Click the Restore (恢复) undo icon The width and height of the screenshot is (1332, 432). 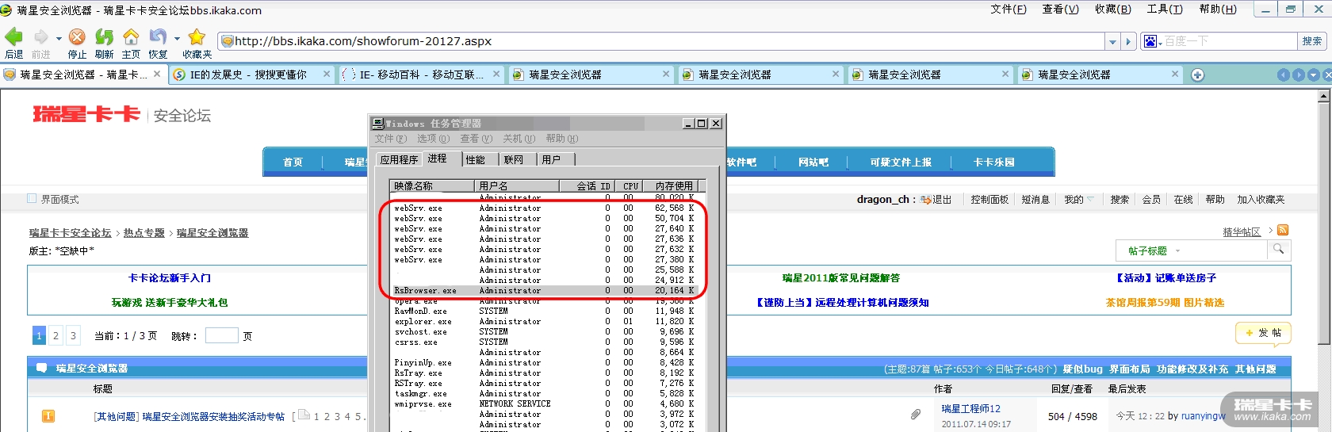coord(158,37)
